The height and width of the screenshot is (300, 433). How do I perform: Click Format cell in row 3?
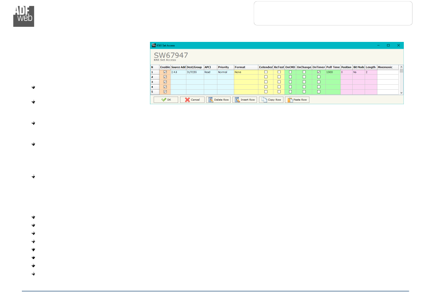pyautogui.click(x=246, y=82)
